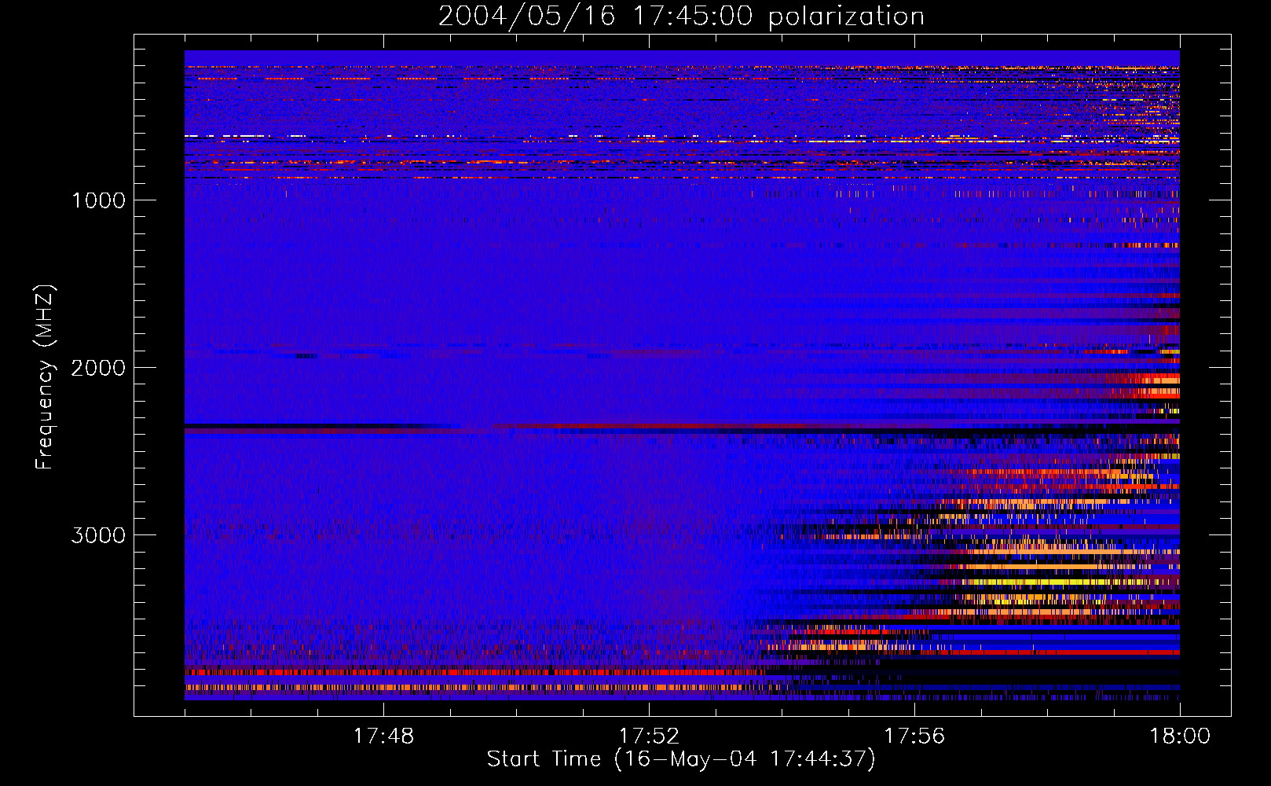Click the 17:52 time tick label
1271x786 pixels.
[649, 736]
